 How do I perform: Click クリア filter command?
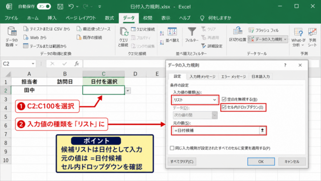pyautogui.click(x=209, y=29)
